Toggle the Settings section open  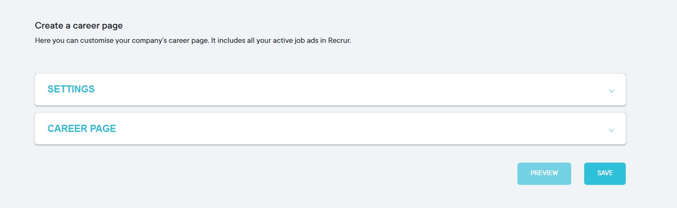[330, 90]
